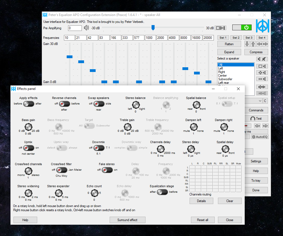Click the speaker icon beside Select a speaker
Image resolution: width=283 pixels, height=236 pixels.
pos(259,59)
